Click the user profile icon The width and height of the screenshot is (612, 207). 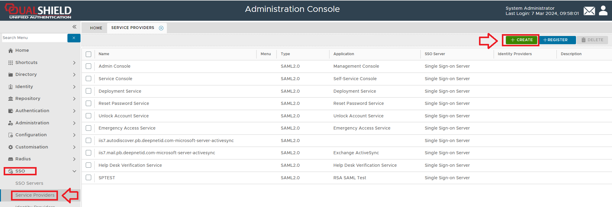603,11
